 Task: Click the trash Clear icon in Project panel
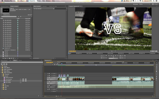click(x=14, y=58)
